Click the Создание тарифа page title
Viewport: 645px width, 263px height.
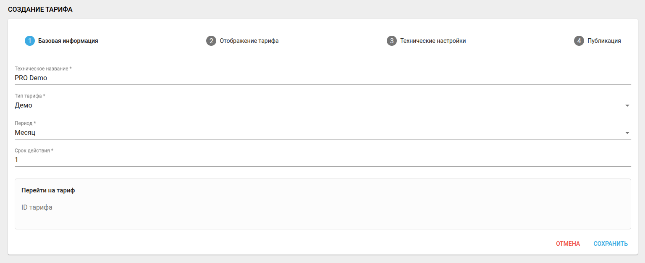click(40, 10)
